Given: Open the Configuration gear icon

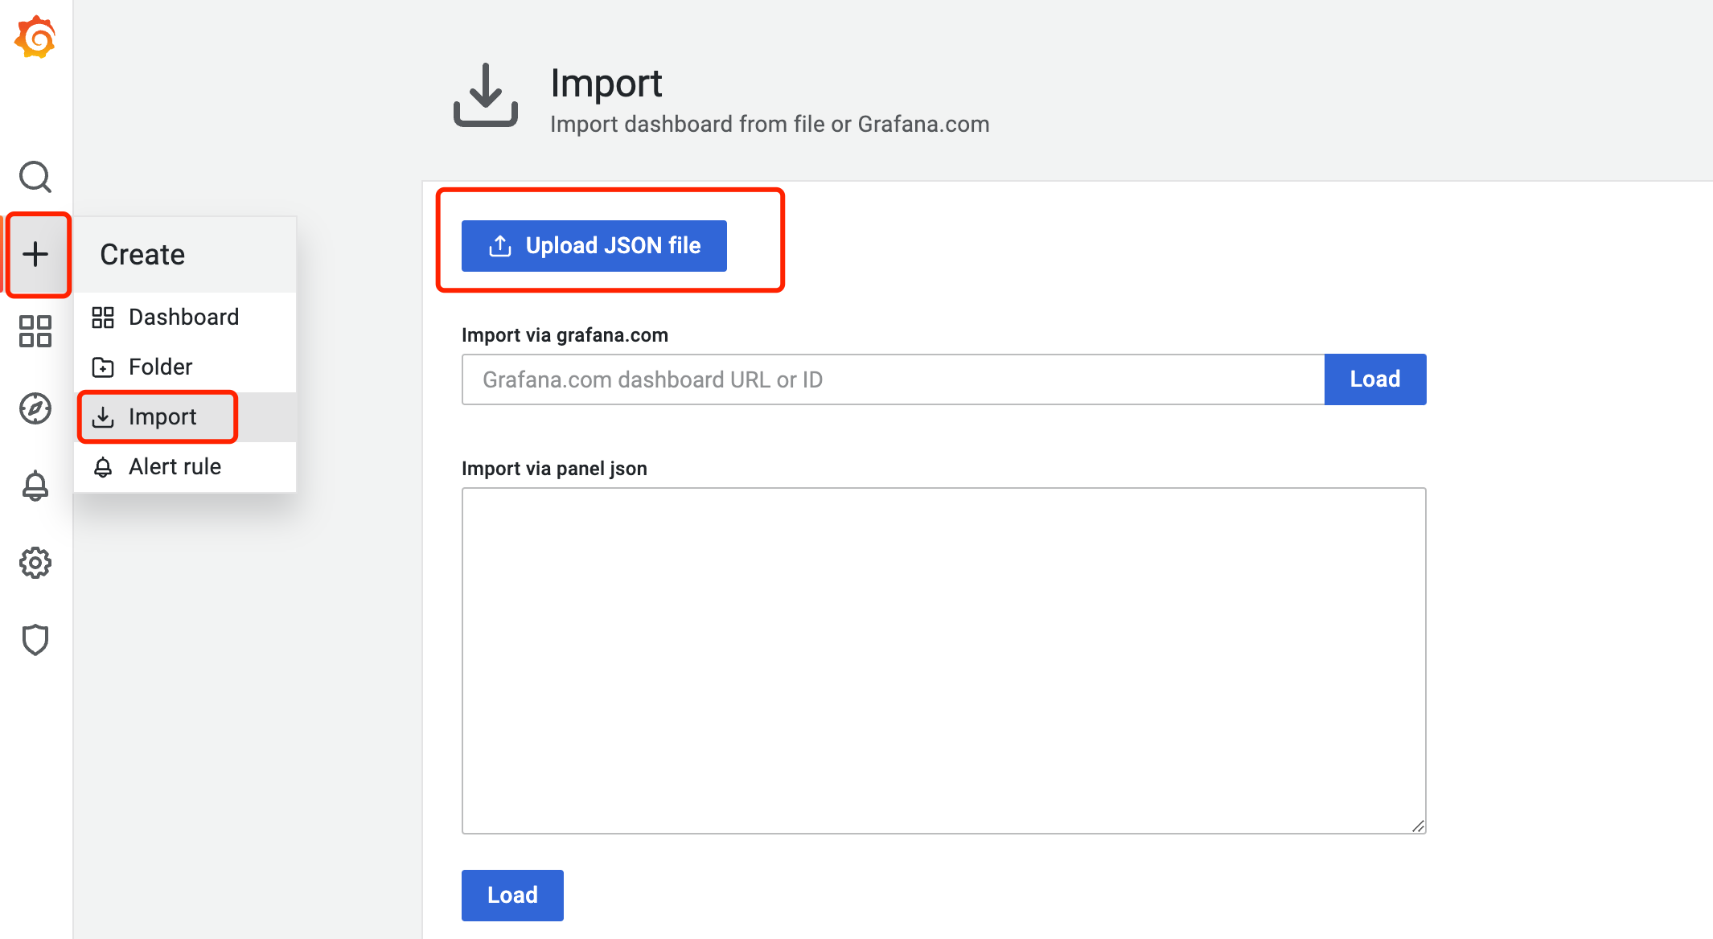Looking at the screenshot, I should tap(35, 563).
